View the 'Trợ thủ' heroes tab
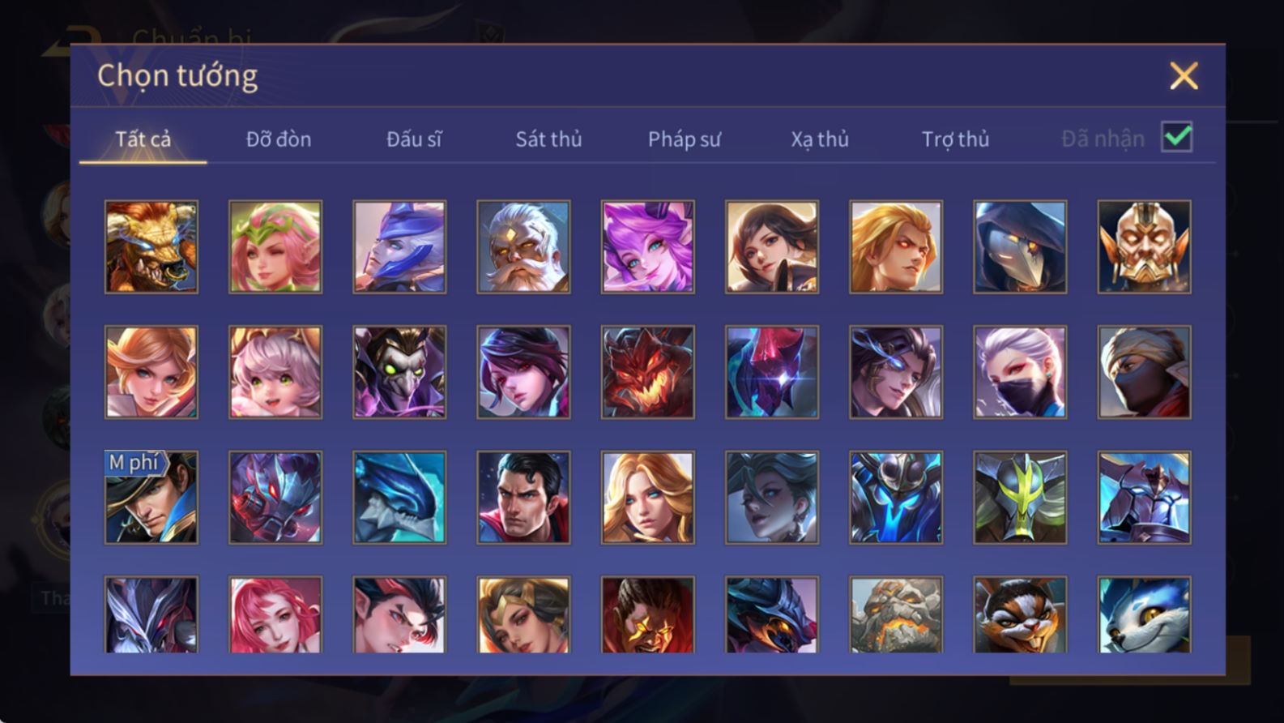 [955, 139]
